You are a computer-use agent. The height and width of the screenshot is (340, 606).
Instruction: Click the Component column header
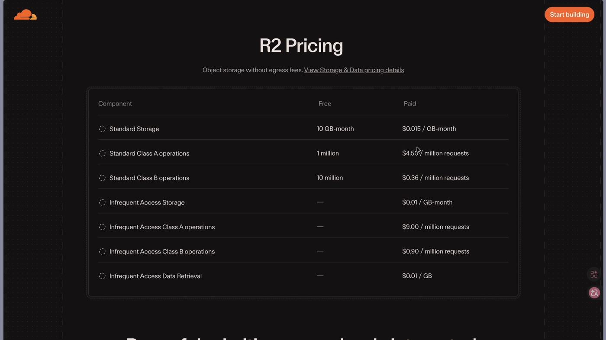coord(115,104)
